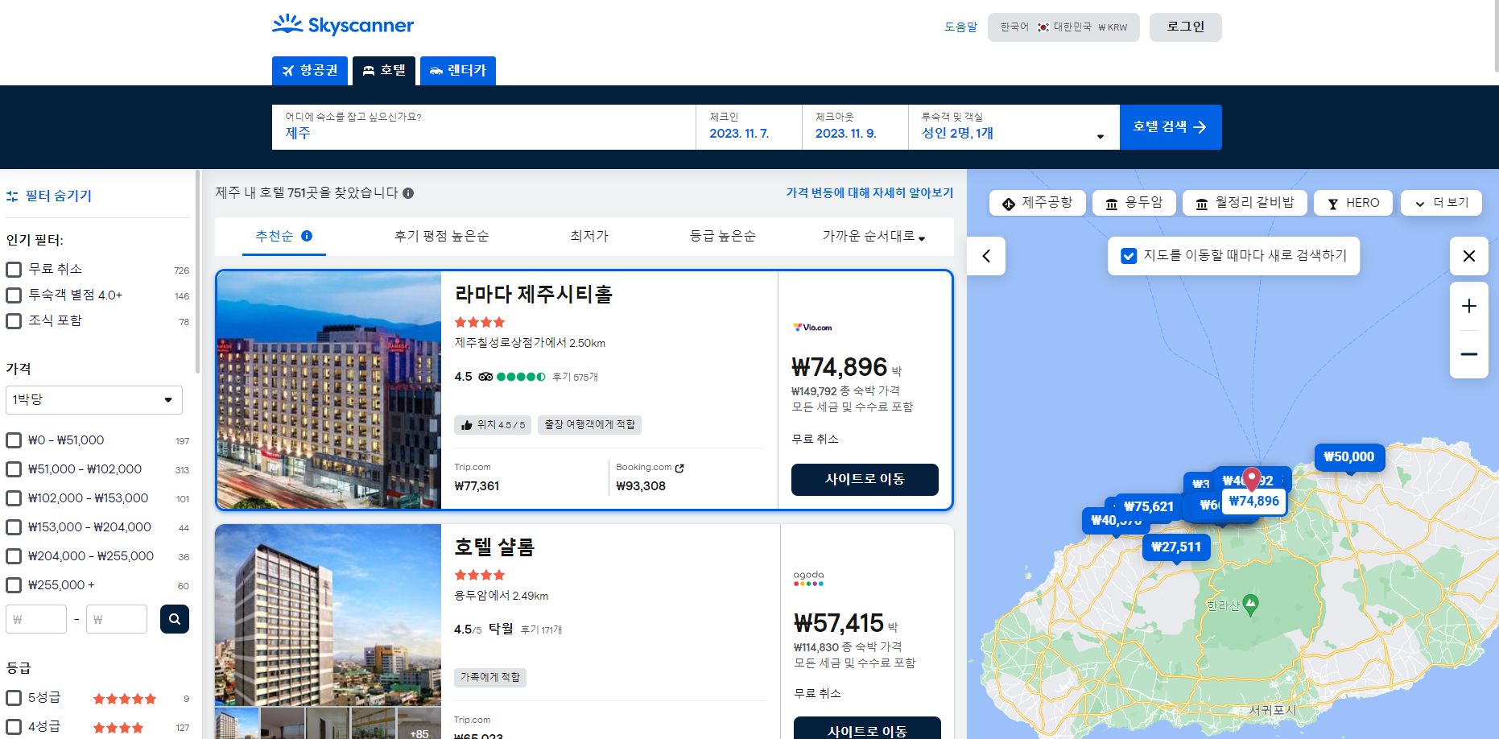Expand the 가까운 순서대로 sort dropdown
1499x739 pixels.
coord(873,236)
